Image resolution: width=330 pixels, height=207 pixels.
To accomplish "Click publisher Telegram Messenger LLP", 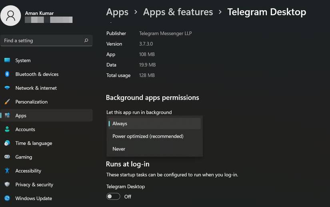I will point(166,33).
